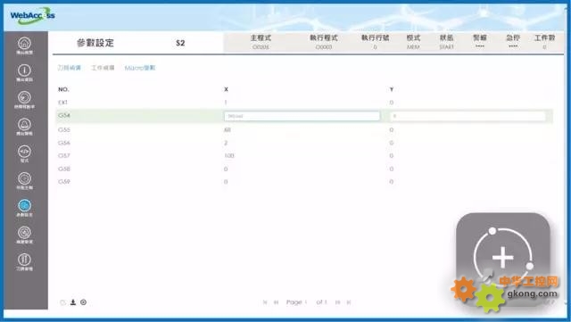Select the G55 row
The height and width of the screenshot is (322, 571).
pos(304,129)
